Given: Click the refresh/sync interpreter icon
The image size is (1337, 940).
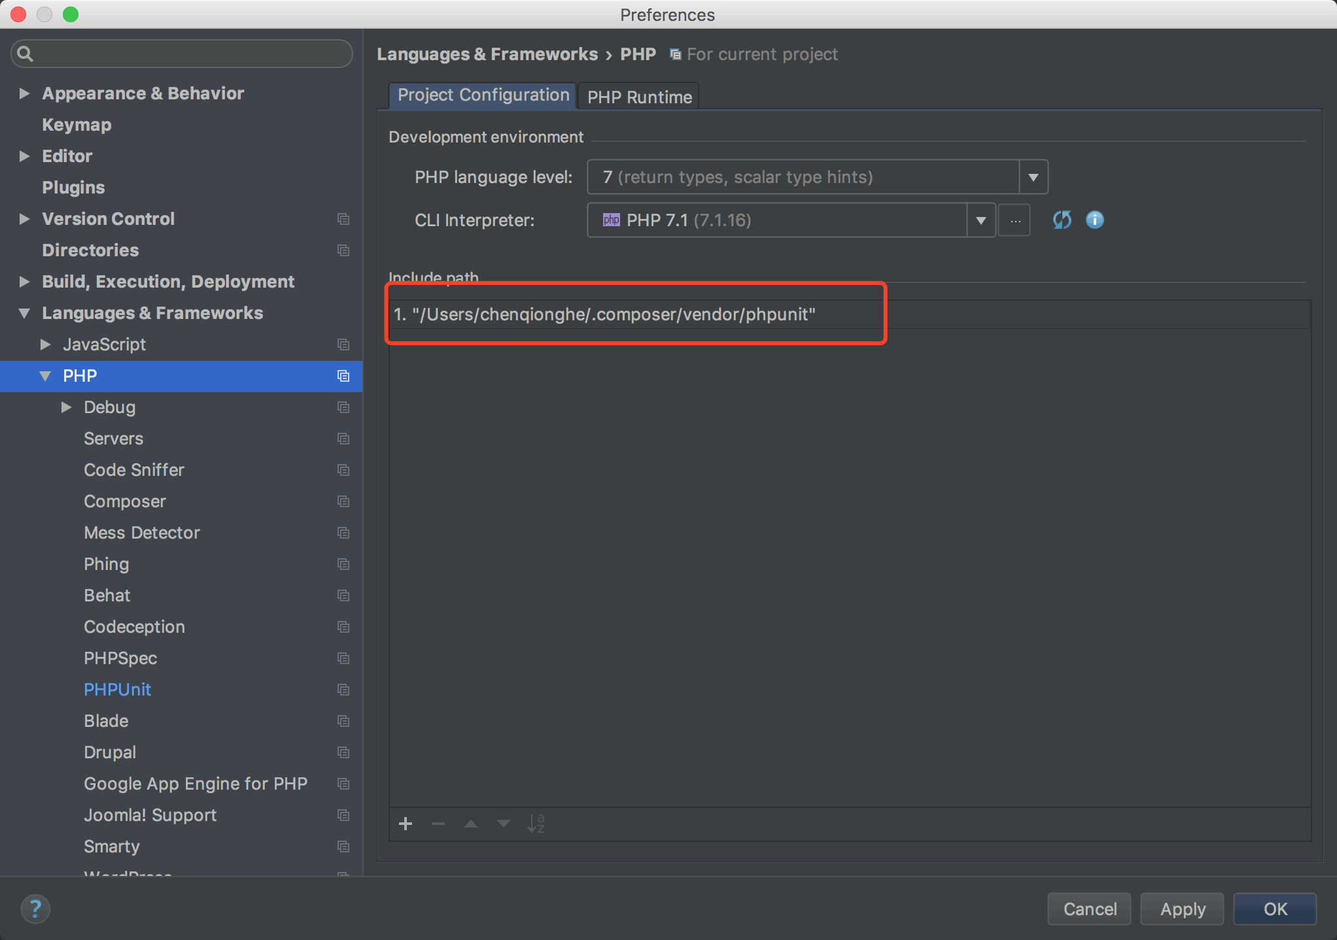Looking at the screenshot, I should click(1062, 220).
